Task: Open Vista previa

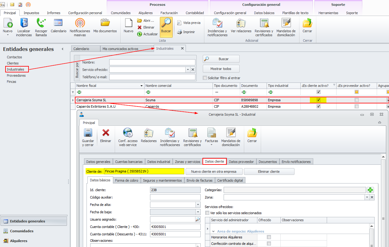Action: click(x=189, y=23)
